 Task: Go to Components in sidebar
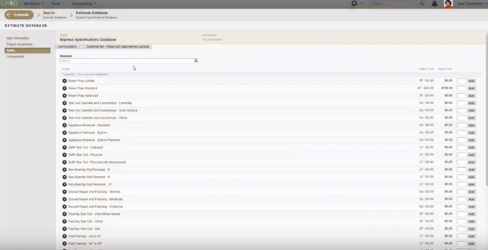pos(15,57)
